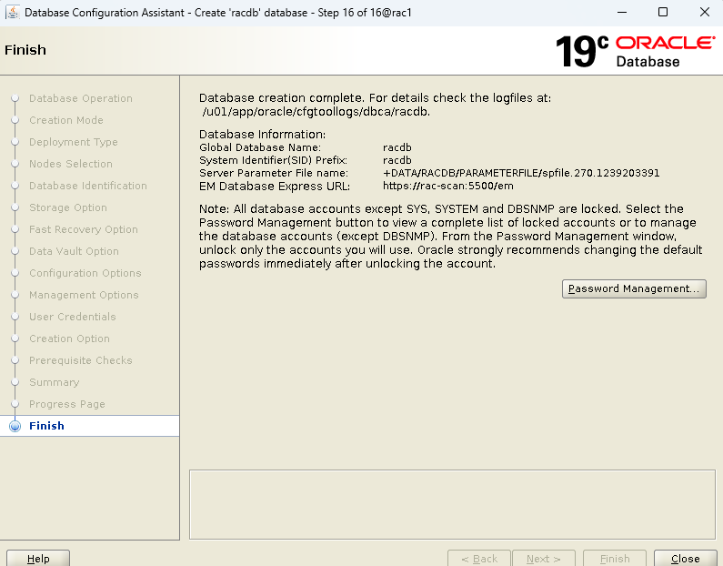723x566 pixels.
Task: Click the SID Prefix value racdb
Action: click(397, 160)
